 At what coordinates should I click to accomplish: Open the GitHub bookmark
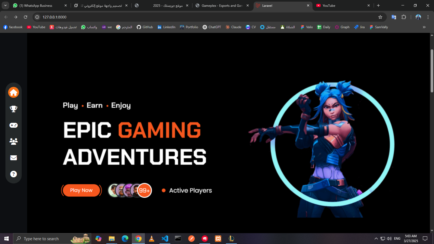point(145,27)
